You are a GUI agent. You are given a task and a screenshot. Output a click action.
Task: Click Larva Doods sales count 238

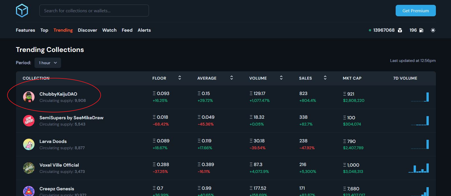[303, 141]
